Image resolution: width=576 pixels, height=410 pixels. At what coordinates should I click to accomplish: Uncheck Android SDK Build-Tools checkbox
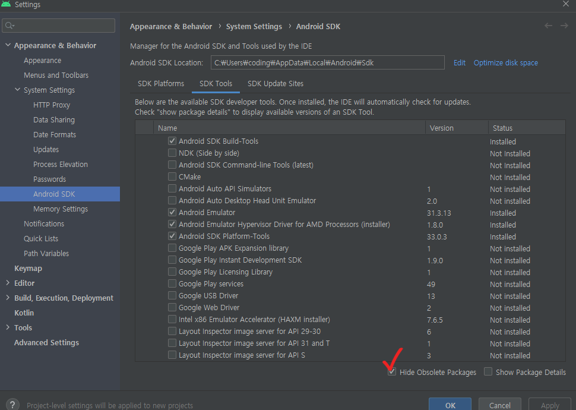[172, 141]
